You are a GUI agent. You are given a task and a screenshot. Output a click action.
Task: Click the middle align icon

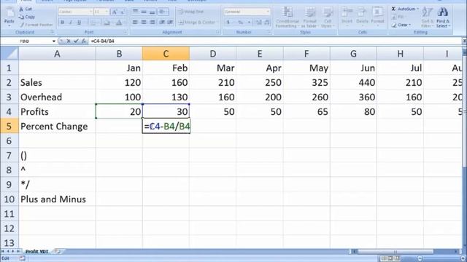coord(144,12)
